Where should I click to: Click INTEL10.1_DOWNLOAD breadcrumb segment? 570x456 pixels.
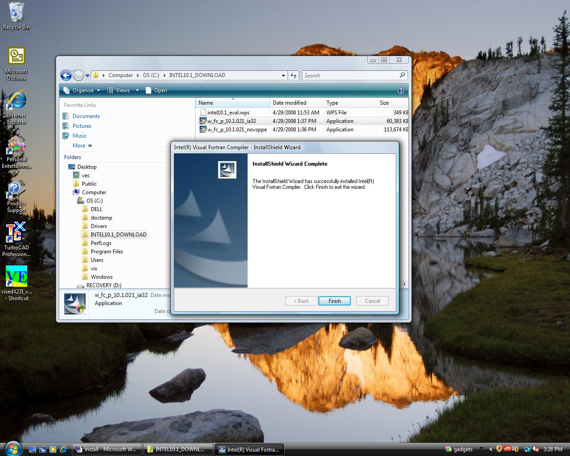click(197, 75)
